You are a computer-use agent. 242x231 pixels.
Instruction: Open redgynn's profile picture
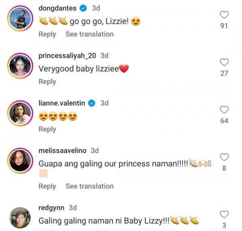pos(20,218)
